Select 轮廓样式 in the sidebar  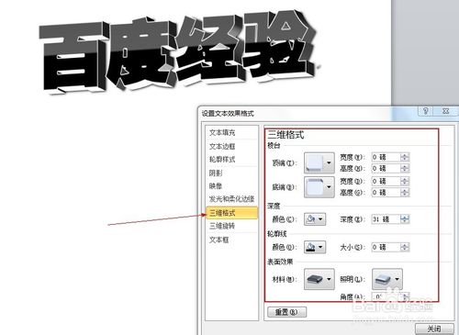[222, 160]
